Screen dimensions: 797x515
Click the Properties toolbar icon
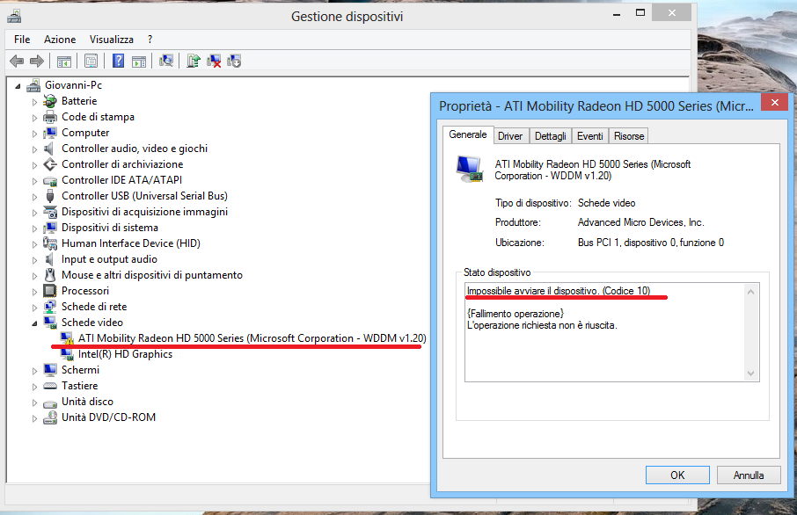tap(91, 62)
